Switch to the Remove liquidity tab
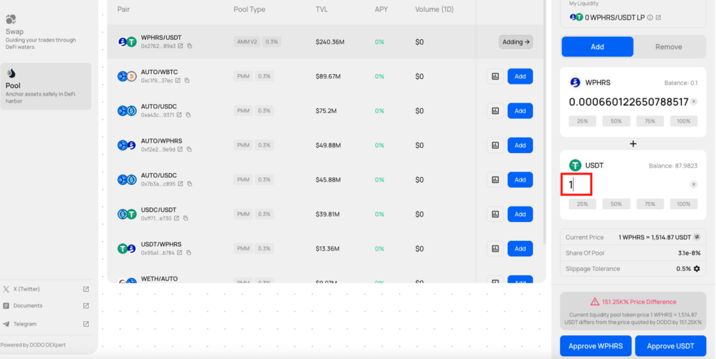The height and width of the screenshot is (359, 716). (668, 47)
